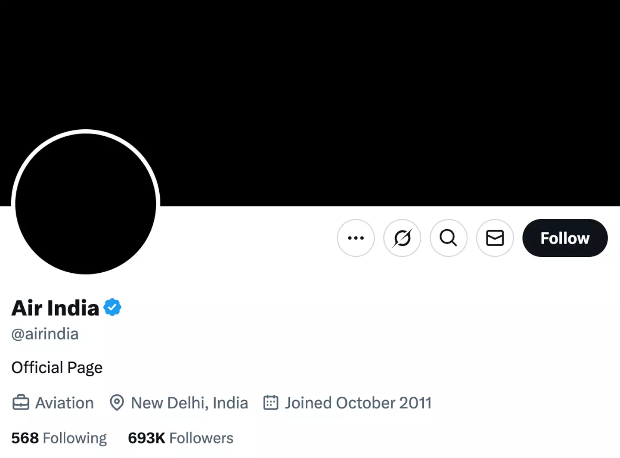Image resolution: width=620 pixels, height=458 pixels.
Task: Click the Aviation briefcase icon
Action: click(20, 402)
